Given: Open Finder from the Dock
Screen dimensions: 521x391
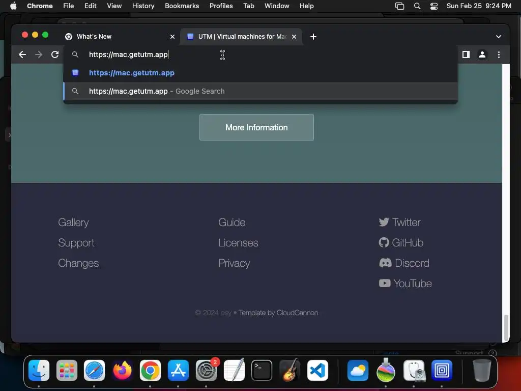Looking at the screenshot, I should 39,370.
